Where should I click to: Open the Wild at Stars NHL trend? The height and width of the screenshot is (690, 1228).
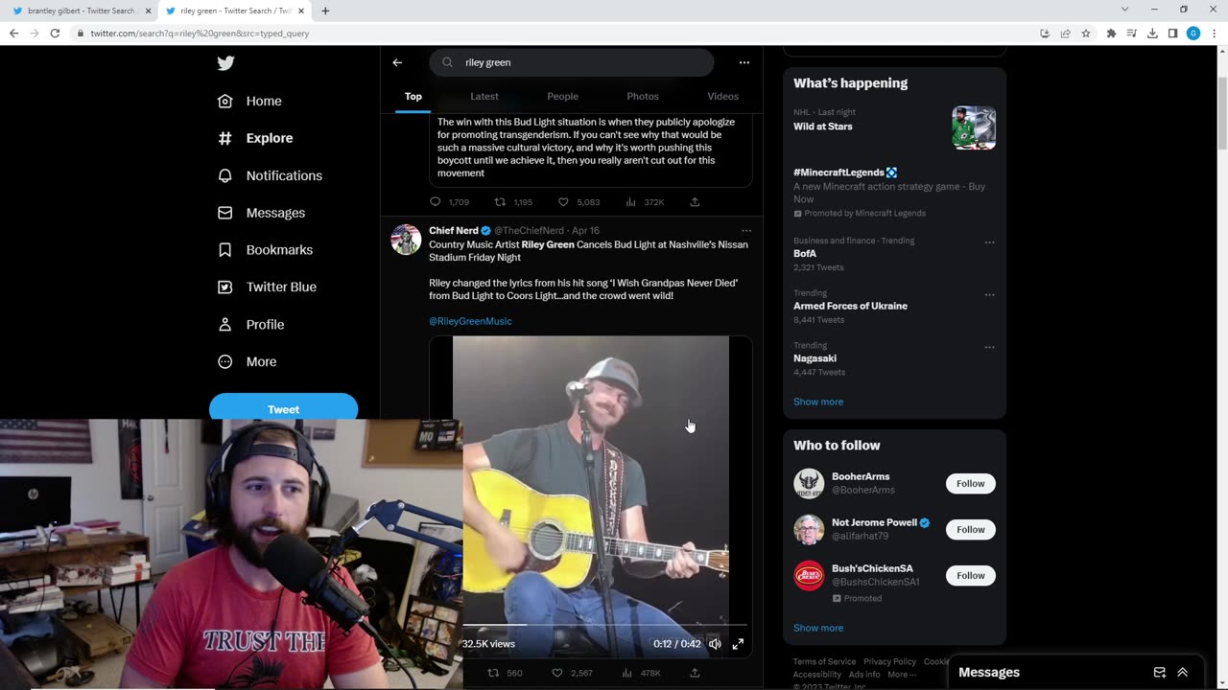(x=894, y=127)
